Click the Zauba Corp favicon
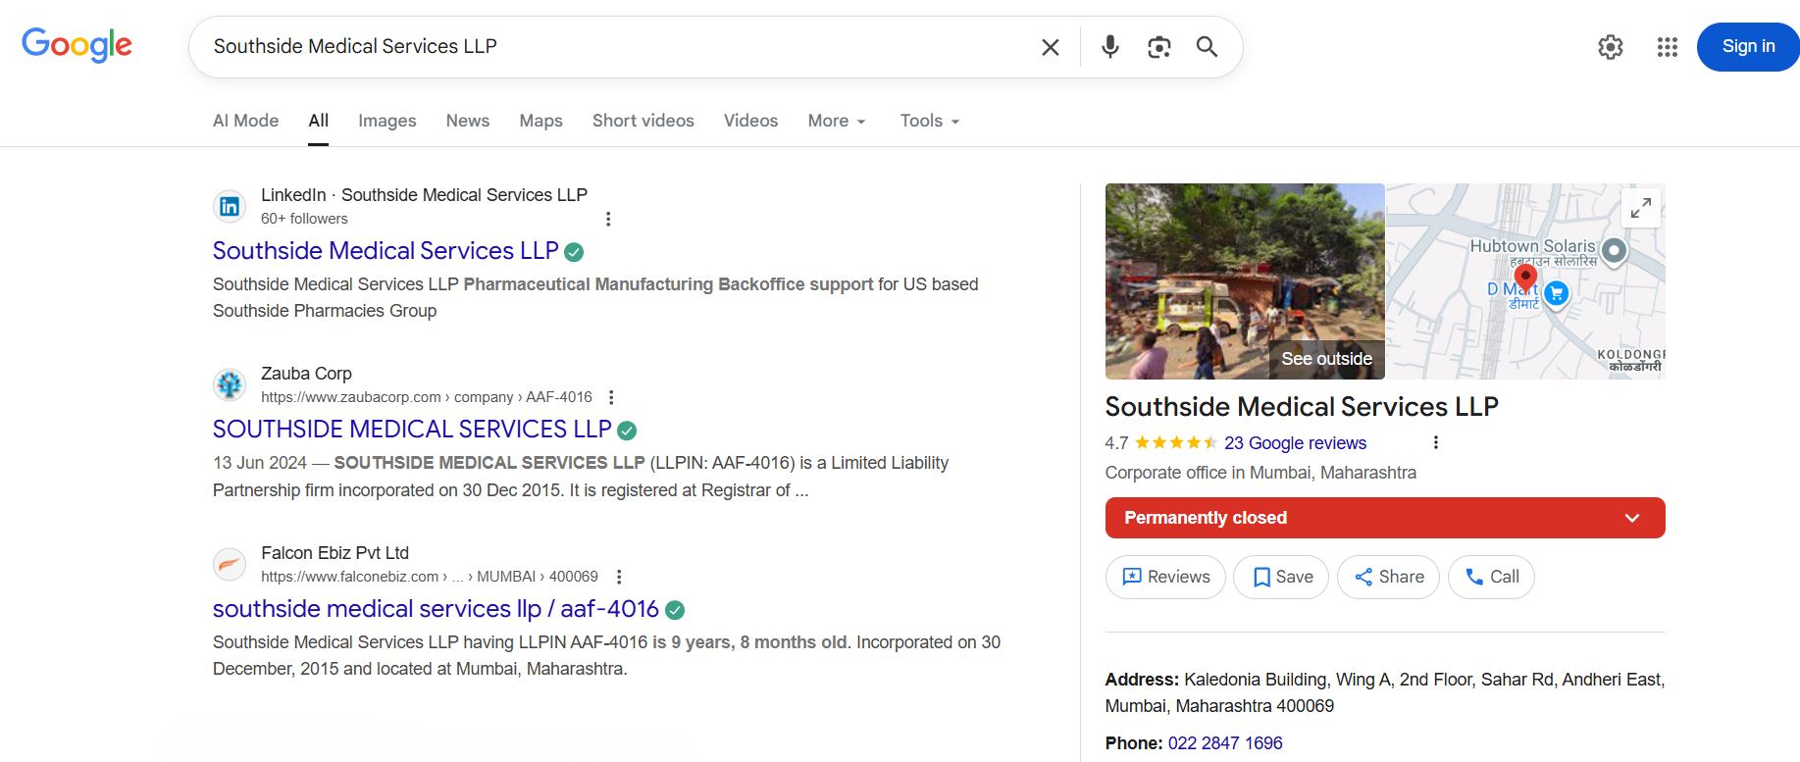Screen dimensions: 1800x762 click(230, 384)
